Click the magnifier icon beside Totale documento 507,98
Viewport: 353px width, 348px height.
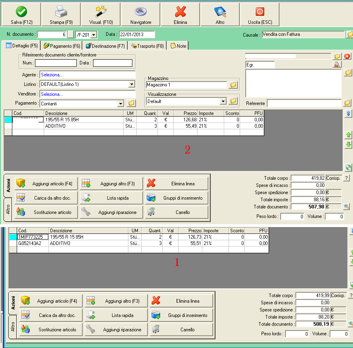(347, 206)
